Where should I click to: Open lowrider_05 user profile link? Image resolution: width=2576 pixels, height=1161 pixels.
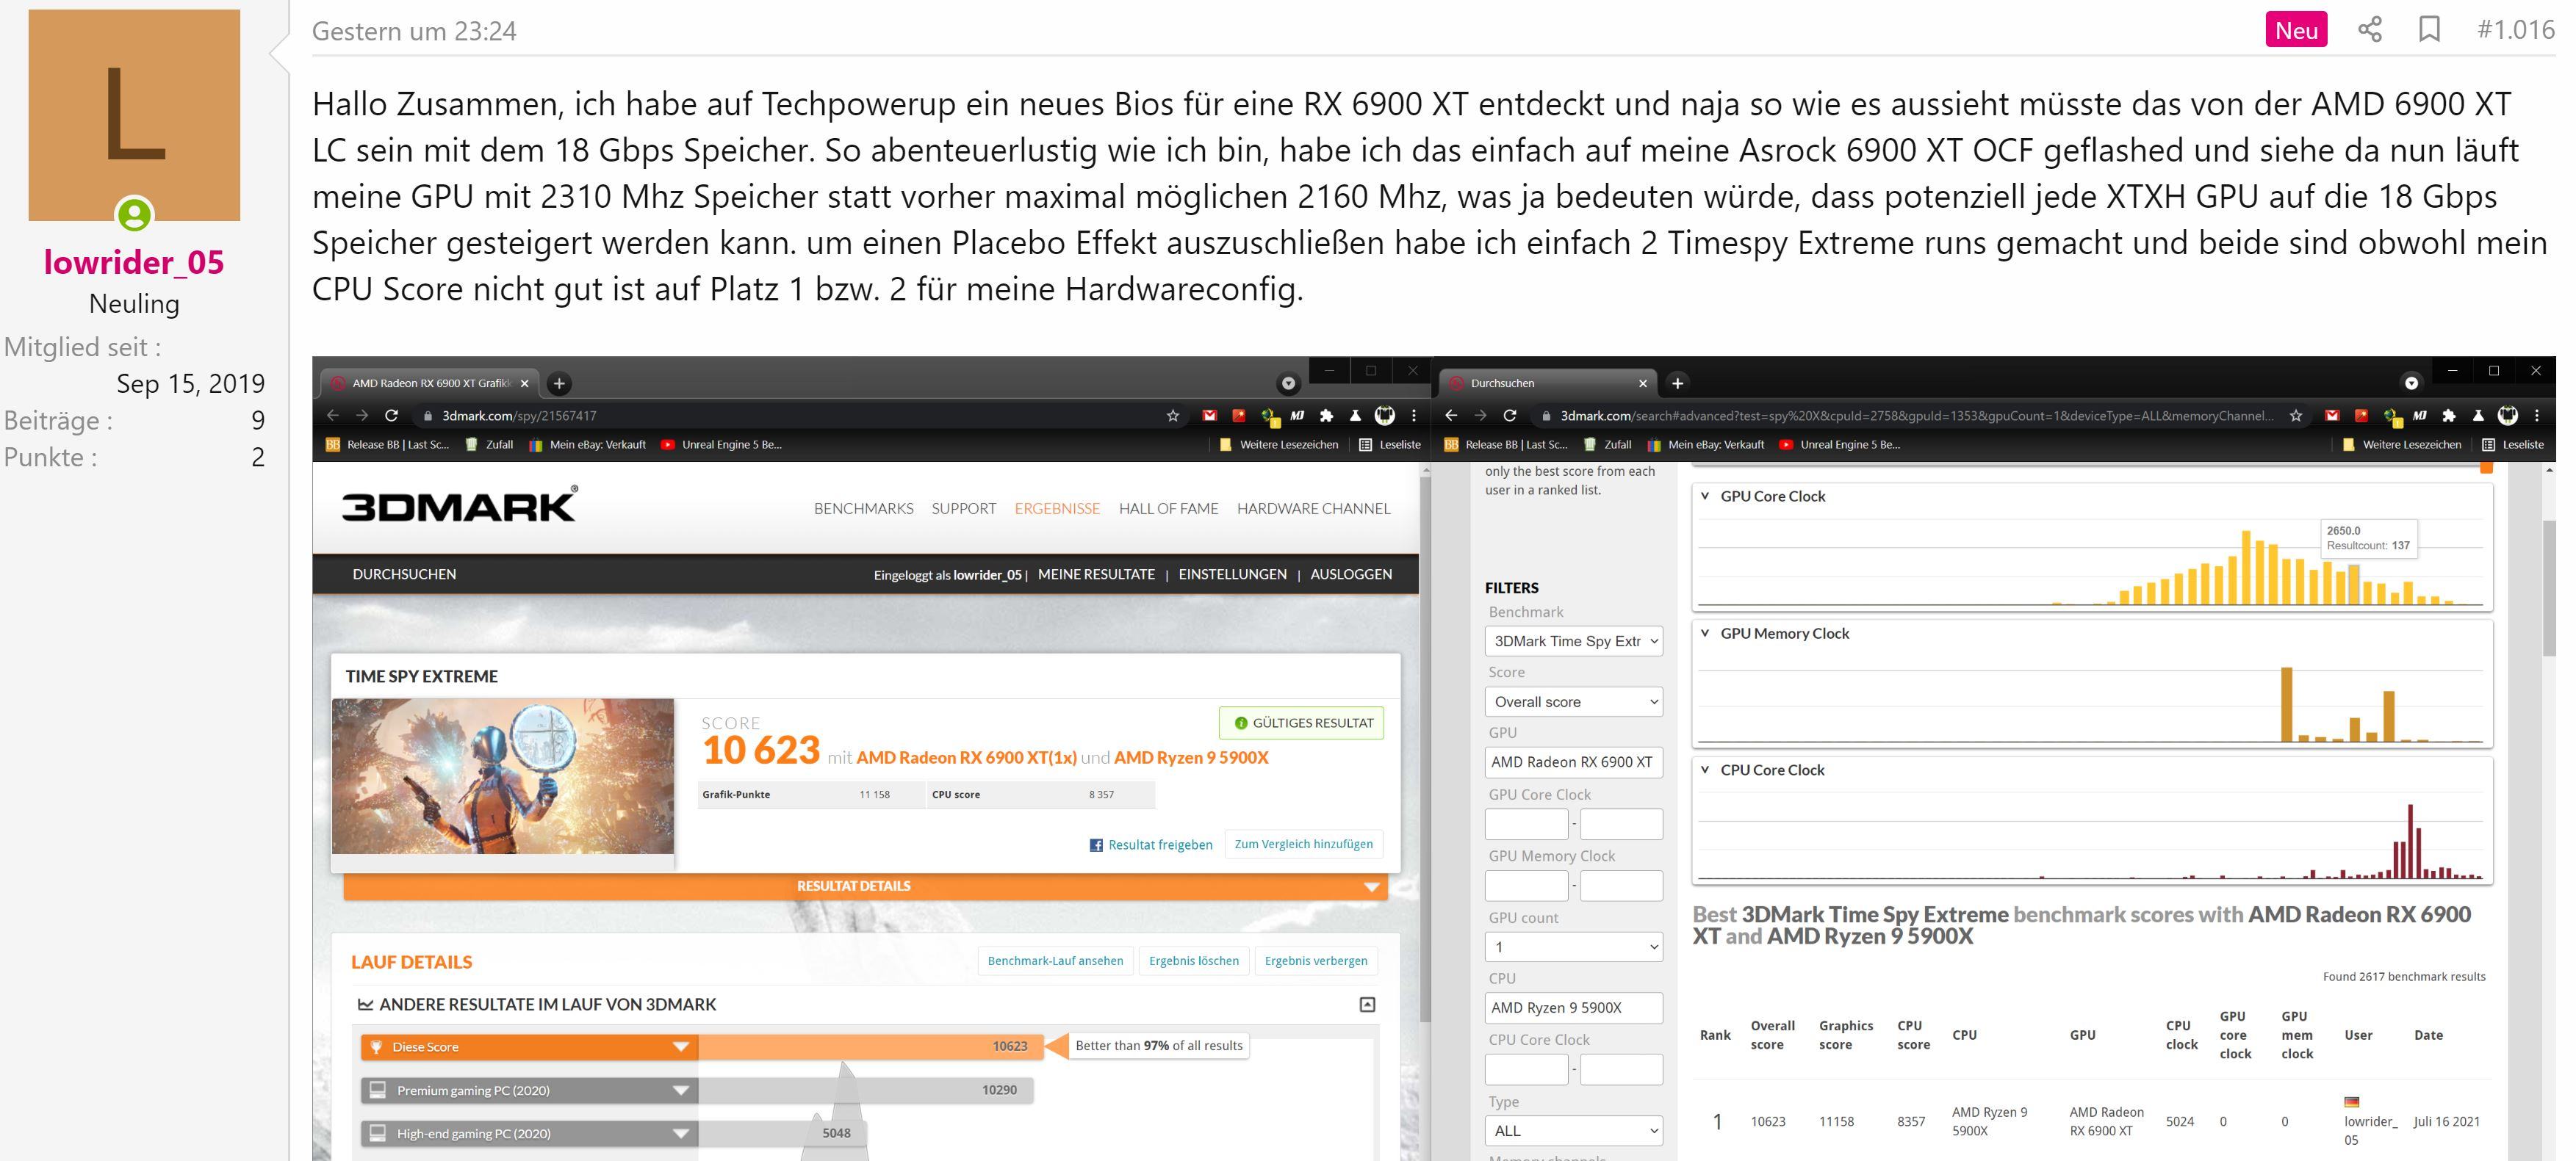(x=134, y=261)
